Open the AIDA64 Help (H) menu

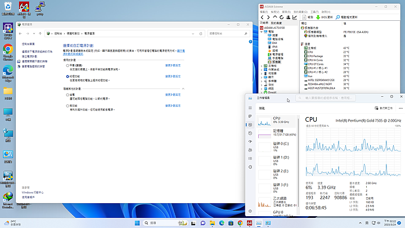point(326,12)
